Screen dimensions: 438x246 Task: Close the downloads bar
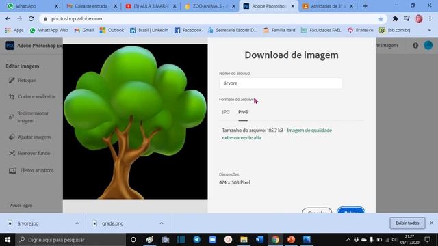click(432, 223)
